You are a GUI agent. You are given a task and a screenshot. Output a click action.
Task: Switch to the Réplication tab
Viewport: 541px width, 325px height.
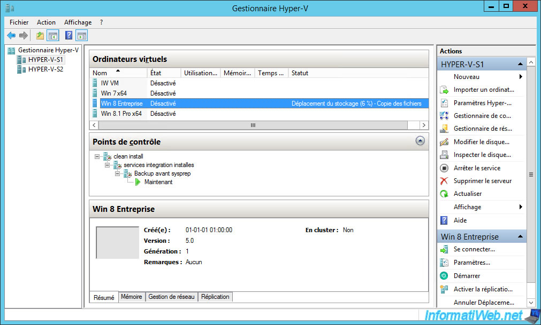point(215,297)
